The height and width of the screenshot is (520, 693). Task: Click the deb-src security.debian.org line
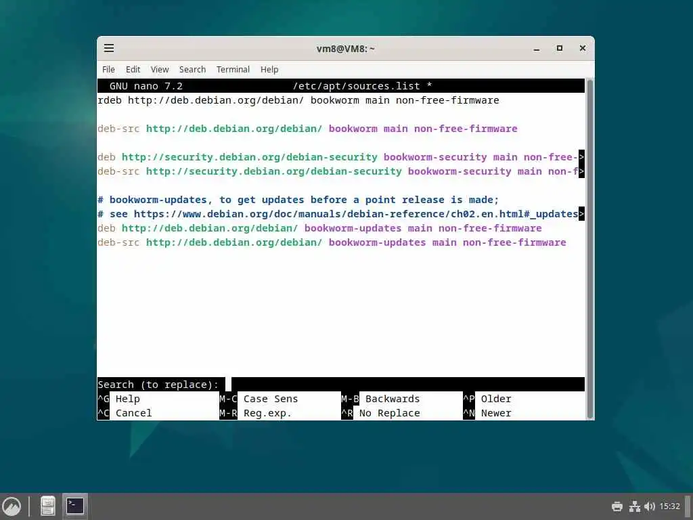click(x=341, y=171)
